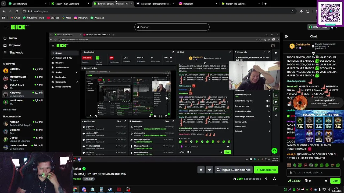Open the Kick hamburger menu in sidebar

coord(6,27)
